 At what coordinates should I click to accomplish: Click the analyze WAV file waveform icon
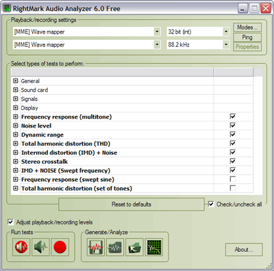coord(115,247)
